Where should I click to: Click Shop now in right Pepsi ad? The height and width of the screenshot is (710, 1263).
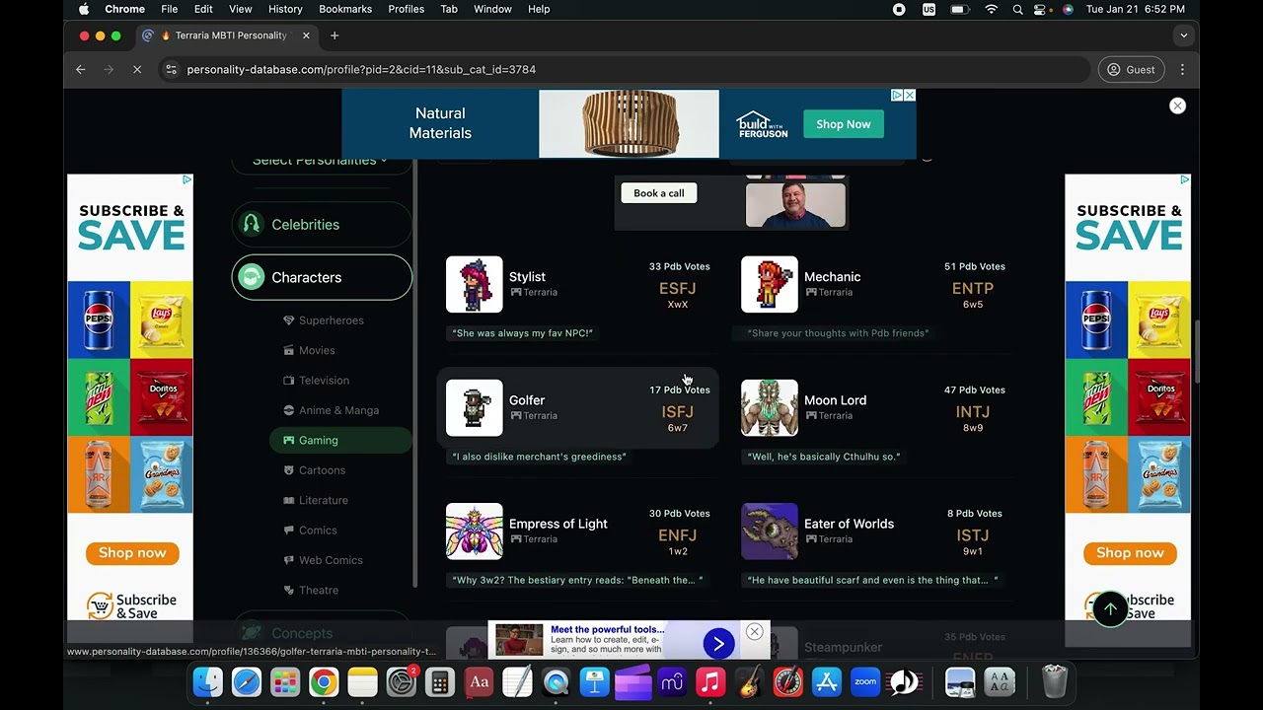point(1130,553)
